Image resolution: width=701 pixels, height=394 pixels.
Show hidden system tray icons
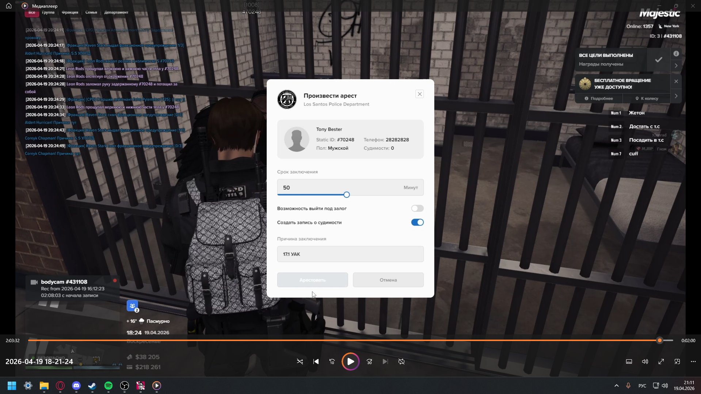617,386
